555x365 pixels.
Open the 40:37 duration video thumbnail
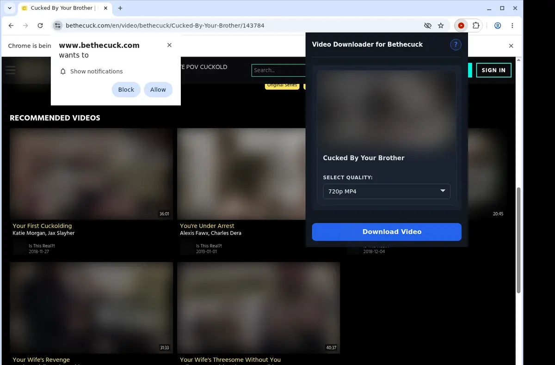coord(259,308)
